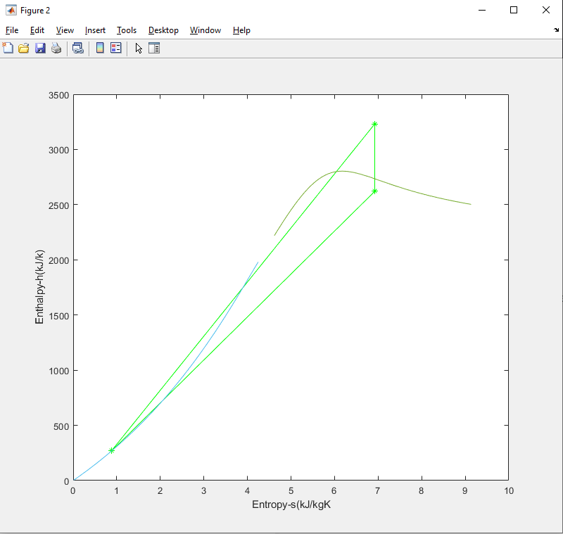This screenshot has width=563, height=534.
Task: Open the Insert menu
Action: [95, 30]
